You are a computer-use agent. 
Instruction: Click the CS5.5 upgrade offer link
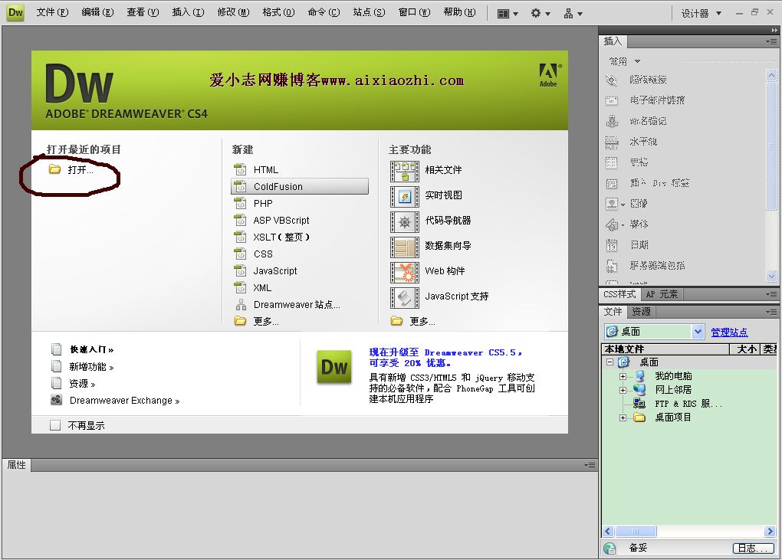[x=445, y=358]
